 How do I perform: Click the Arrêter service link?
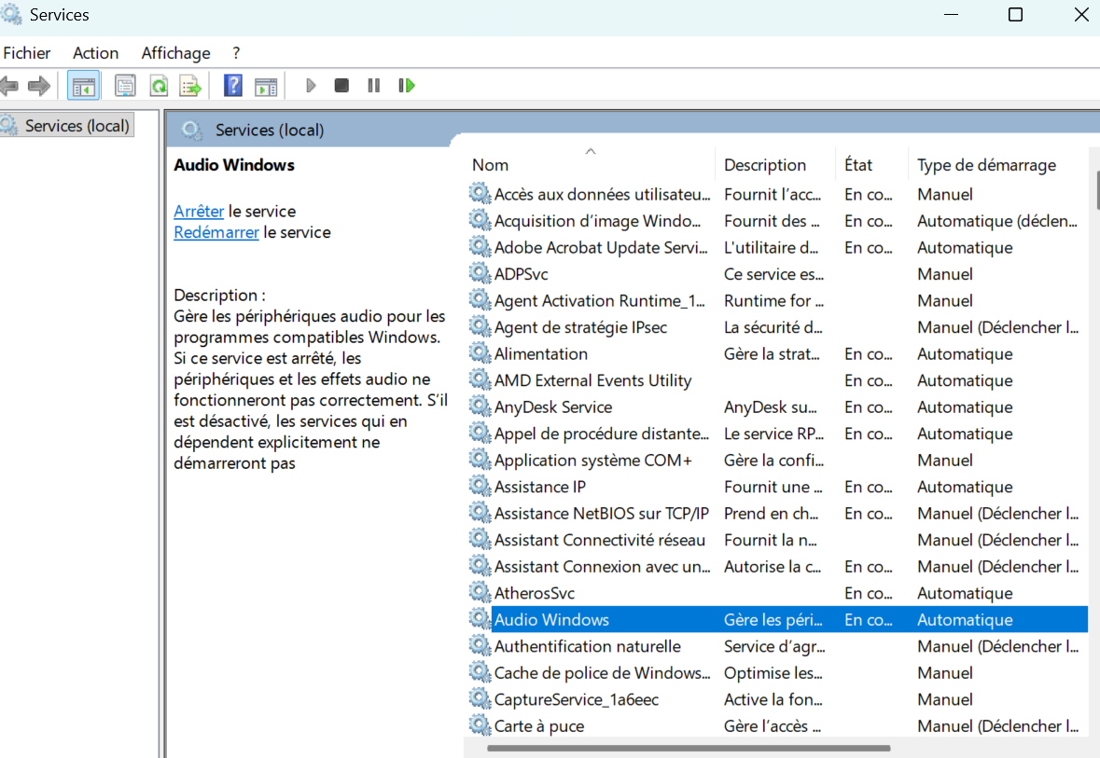(x=199, y=211)
